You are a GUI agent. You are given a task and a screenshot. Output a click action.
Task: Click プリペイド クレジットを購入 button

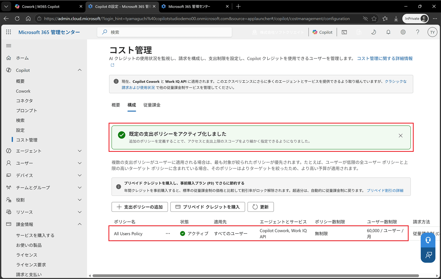208,207
